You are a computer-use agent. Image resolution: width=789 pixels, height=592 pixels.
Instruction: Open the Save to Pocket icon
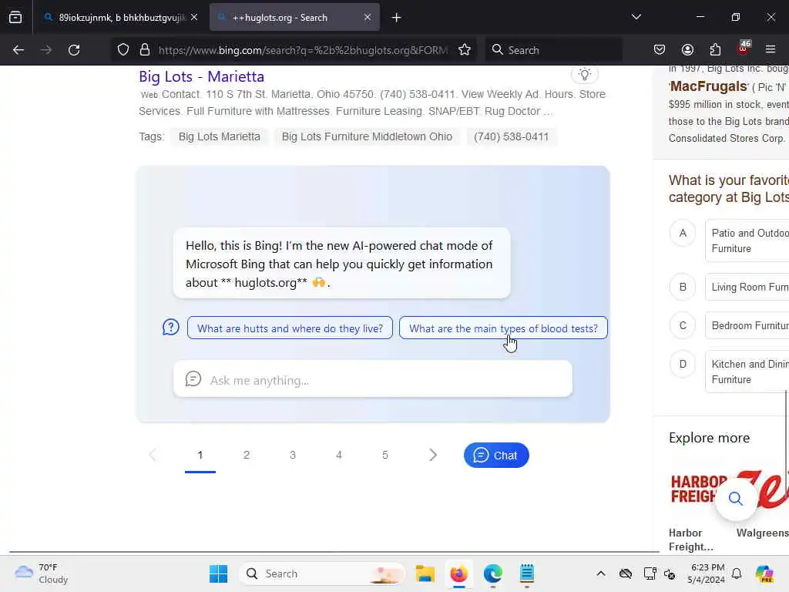(x=660, y=50)
